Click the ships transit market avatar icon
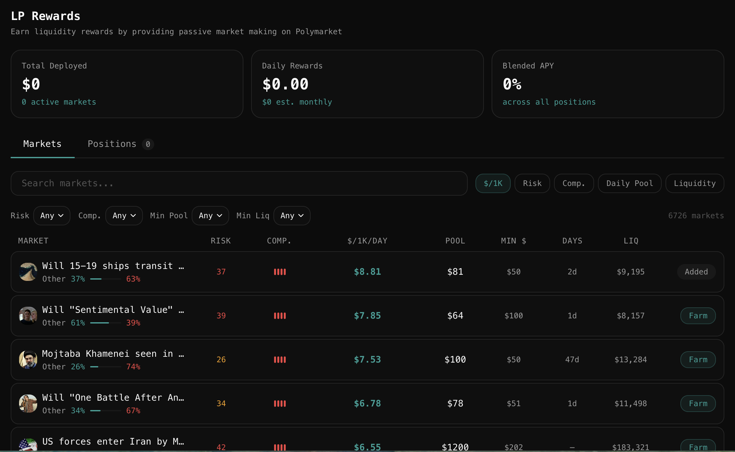The width and height of the screenshot is (735, 452). pos(28,272)
